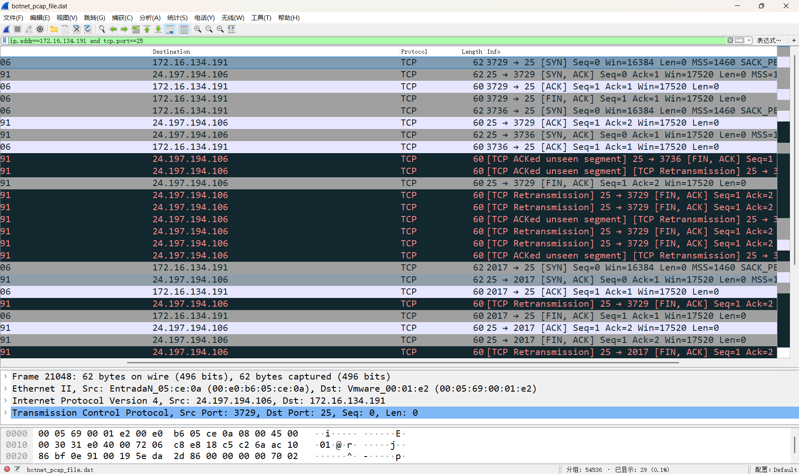The image size is (799, 474).
Task: Clear the display filter with the X
Action: pos(730,40)
